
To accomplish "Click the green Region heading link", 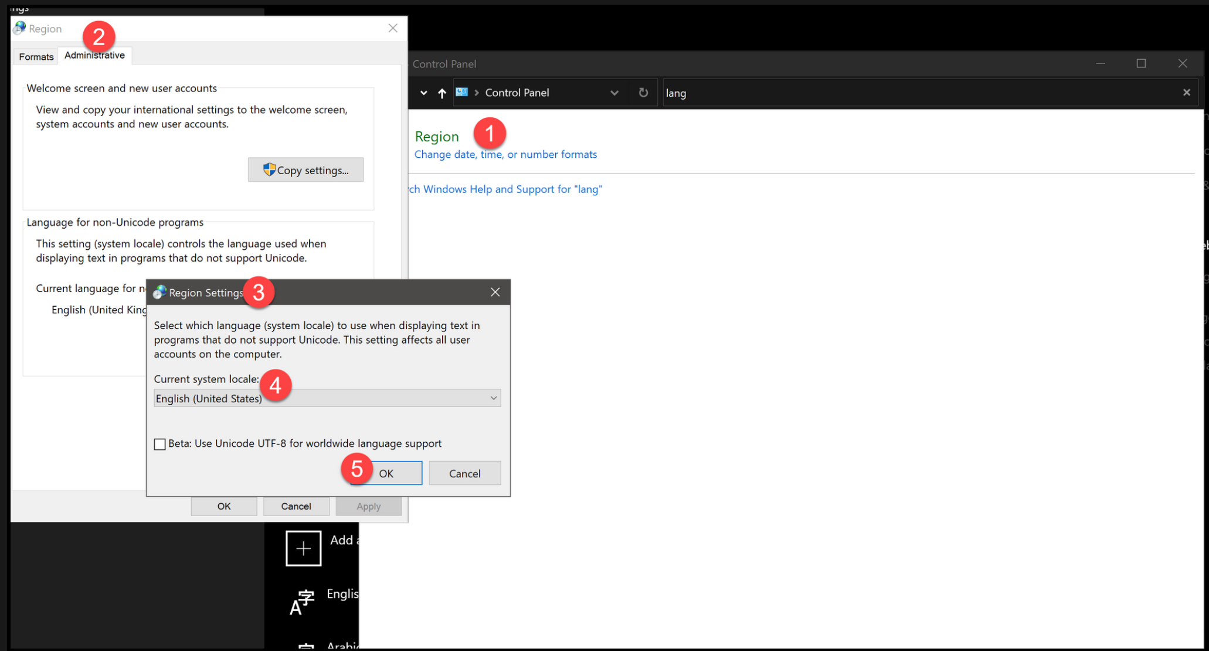I will point(436,136).
